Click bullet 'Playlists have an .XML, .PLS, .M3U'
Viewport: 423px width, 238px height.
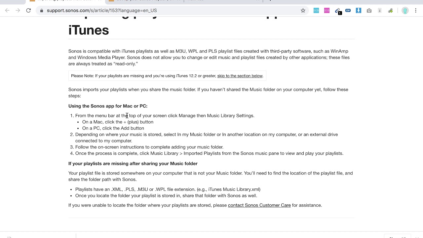tap(168, 189)
